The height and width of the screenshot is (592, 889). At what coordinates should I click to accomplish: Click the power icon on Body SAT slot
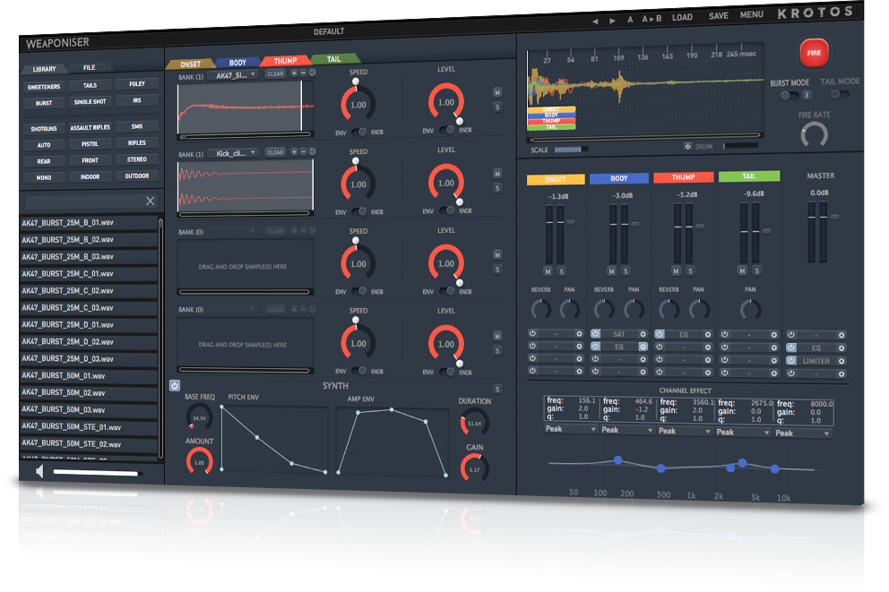(595, 334)
